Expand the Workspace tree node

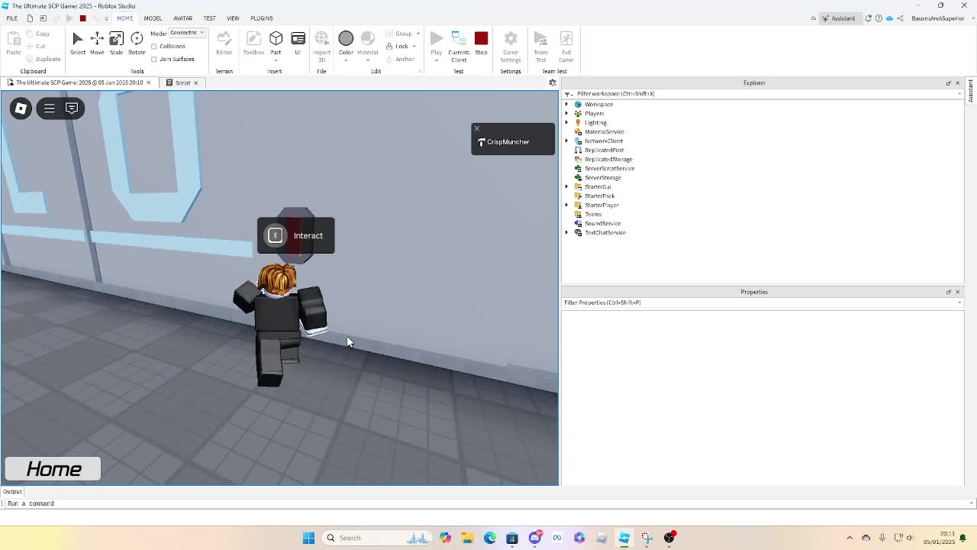pos(566,105)
